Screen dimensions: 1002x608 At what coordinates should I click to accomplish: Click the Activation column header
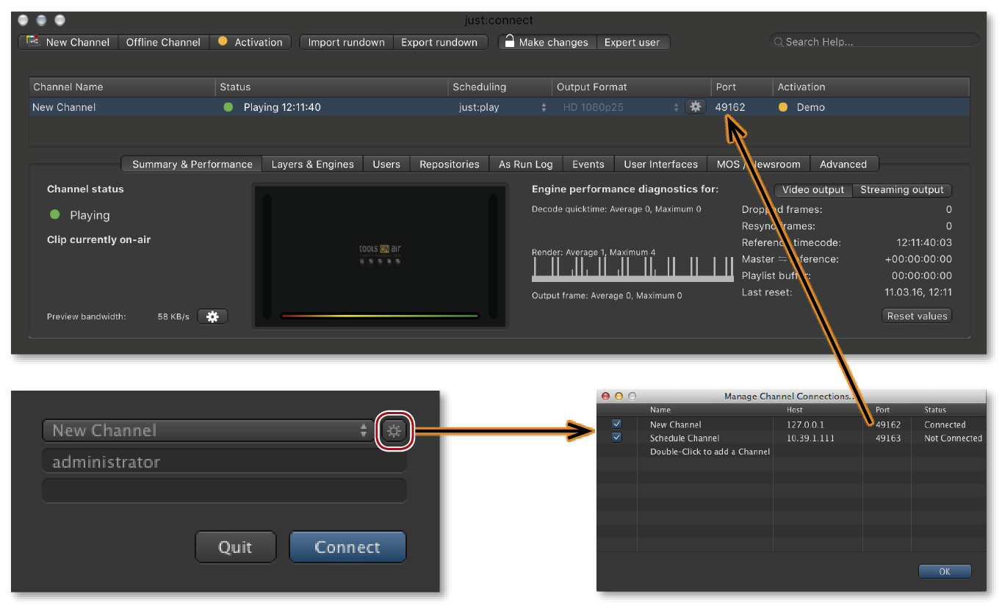tap(871, 87)
